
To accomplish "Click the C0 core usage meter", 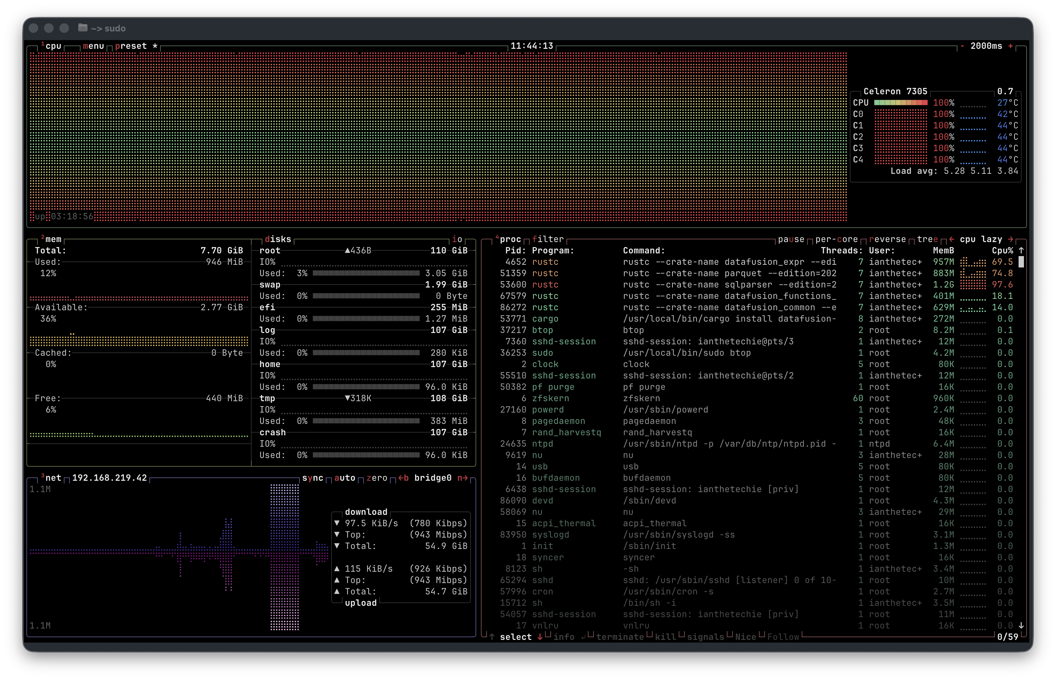I will pyautogui.click(x=901, y=114).
